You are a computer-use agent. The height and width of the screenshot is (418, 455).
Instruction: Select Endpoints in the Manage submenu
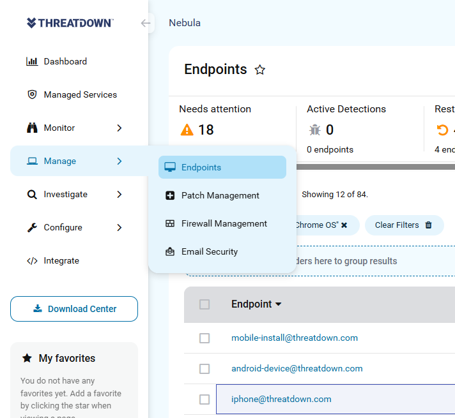coord(222,167)
